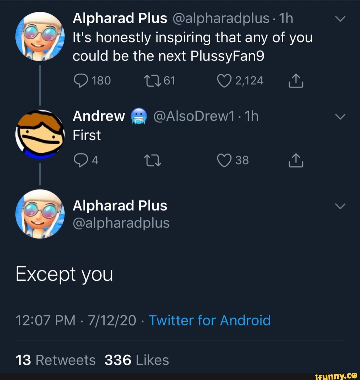Select the retweet icon under Andrew's reply

(x=153, y=160)
